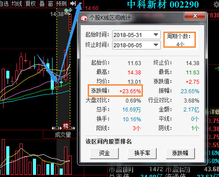Image resolution: width=219 pixels, height=177 pixels.
Task: Open the 终止时间 date dropdown arrow
Action: tap(156, 45)
